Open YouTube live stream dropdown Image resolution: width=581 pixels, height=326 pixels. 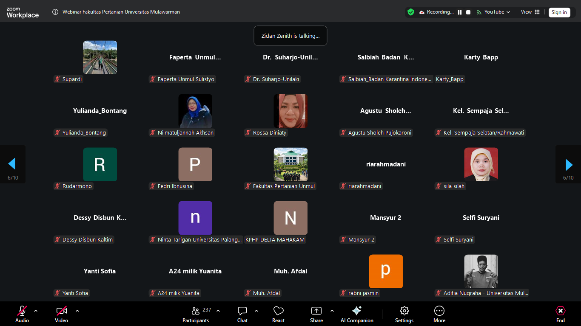click(x=493, y=12)
